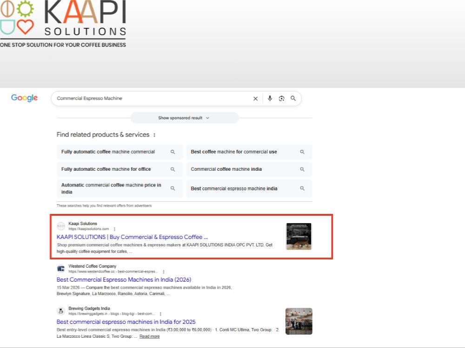465x348 pixels.
Task: Click the Kaapi Solutions result thumbnail
Action: pos(299,237)
